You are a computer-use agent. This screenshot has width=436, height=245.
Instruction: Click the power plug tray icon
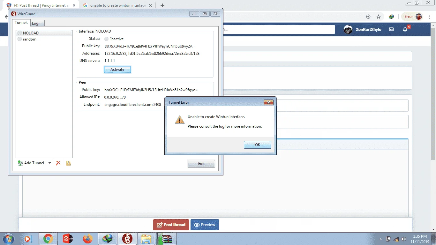388,239
